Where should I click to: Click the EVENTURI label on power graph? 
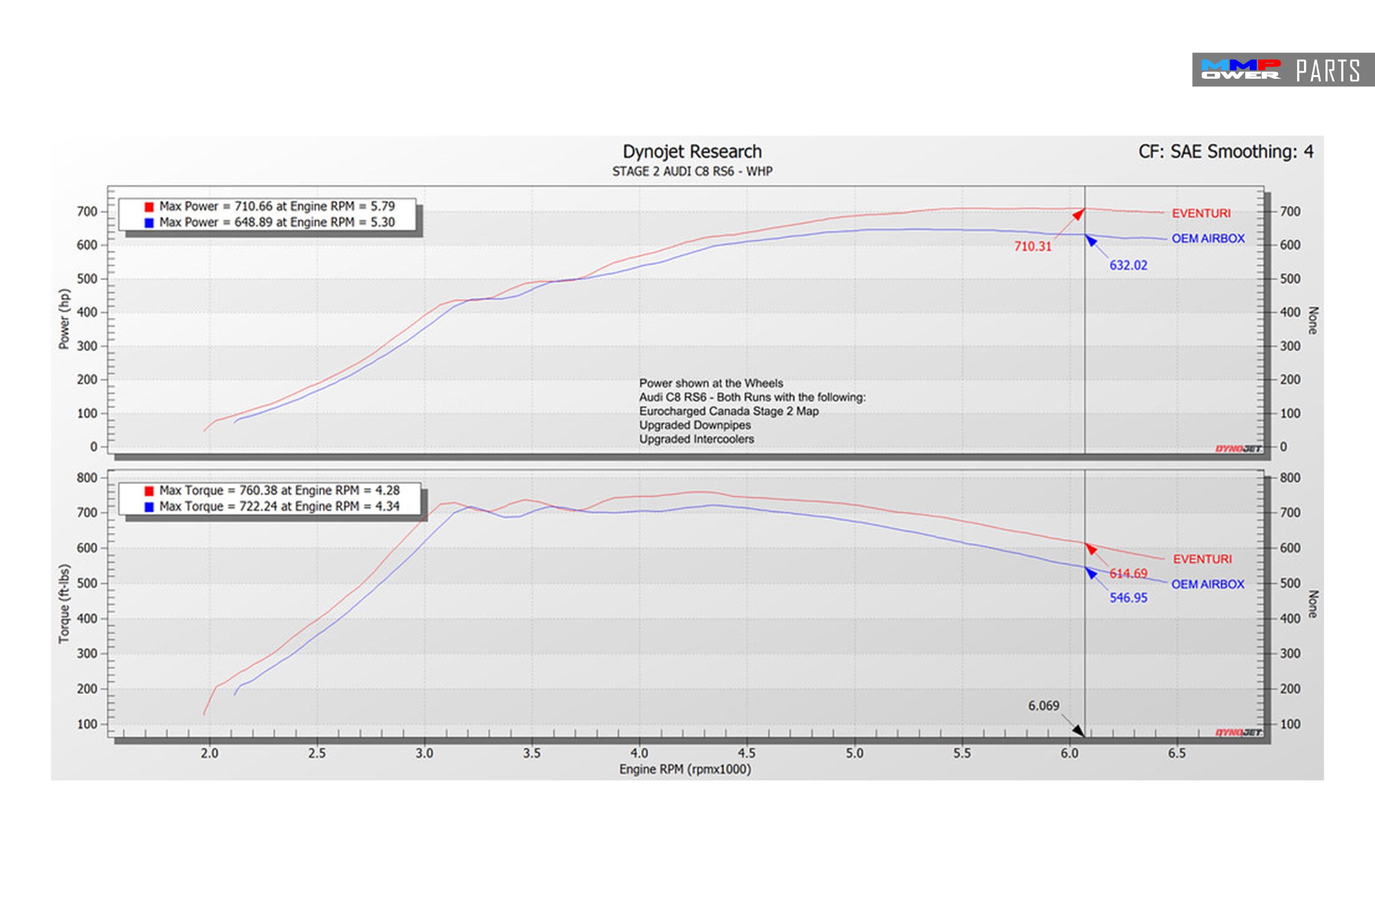click(x=1201, y=213)
